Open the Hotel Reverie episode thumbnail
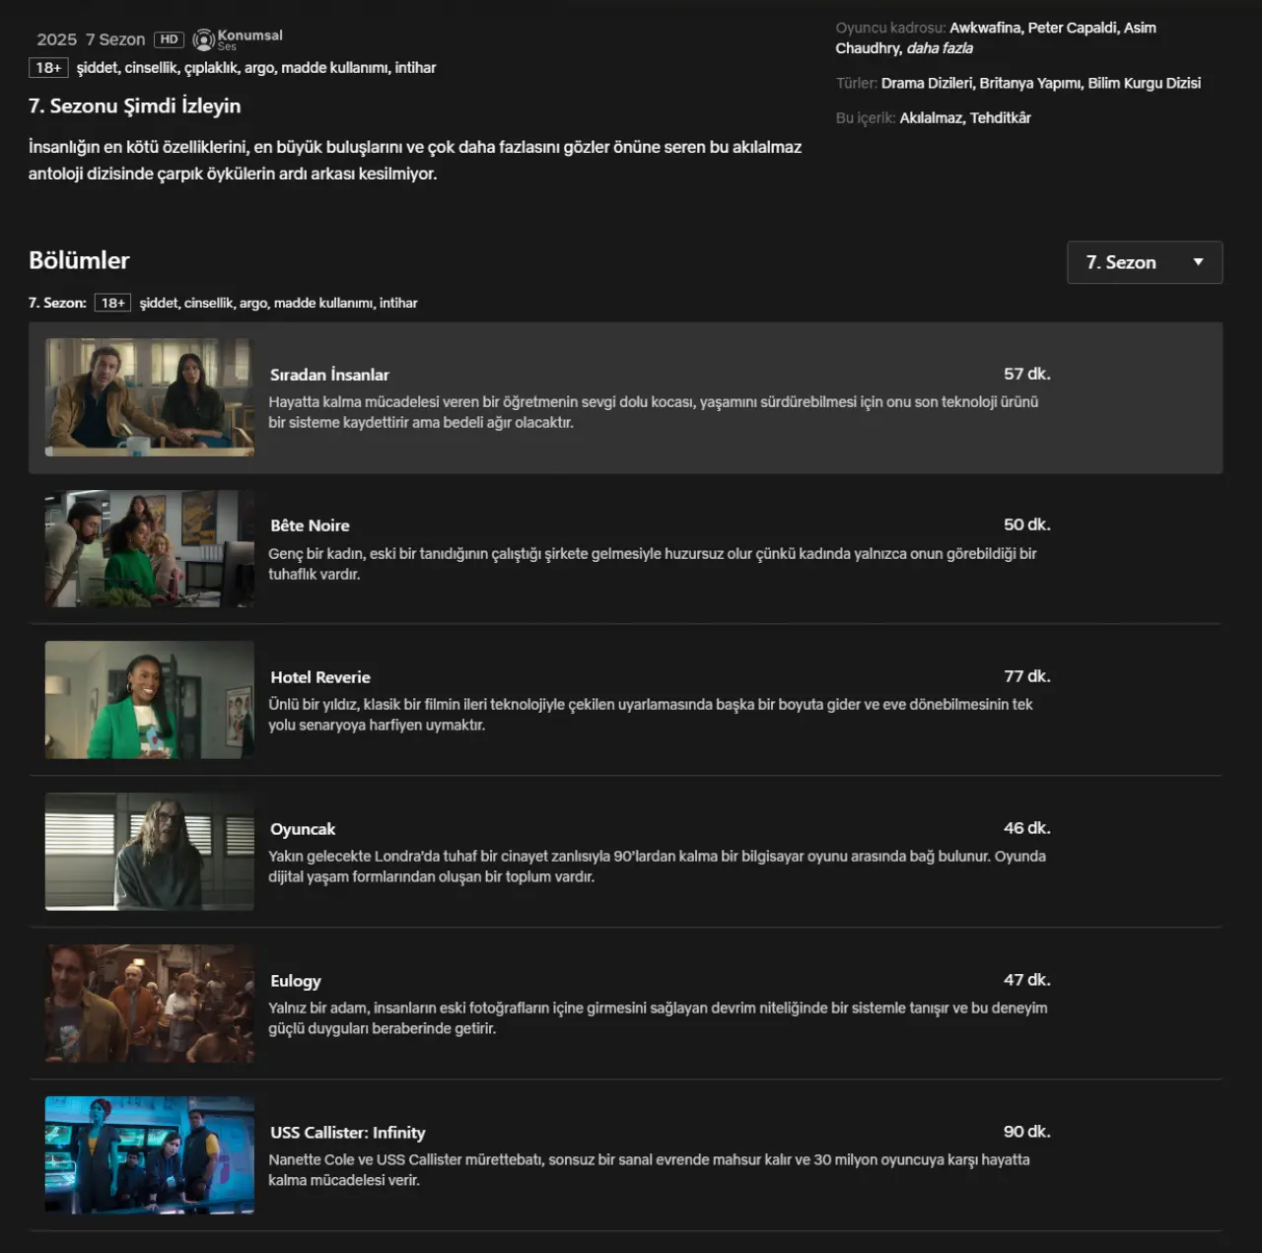The image size is (1262, 1253). click(x=150, y=700)
